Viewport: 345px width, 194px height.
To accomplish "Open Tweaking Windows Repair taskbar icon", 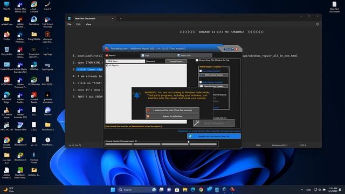I will point(232,189).
